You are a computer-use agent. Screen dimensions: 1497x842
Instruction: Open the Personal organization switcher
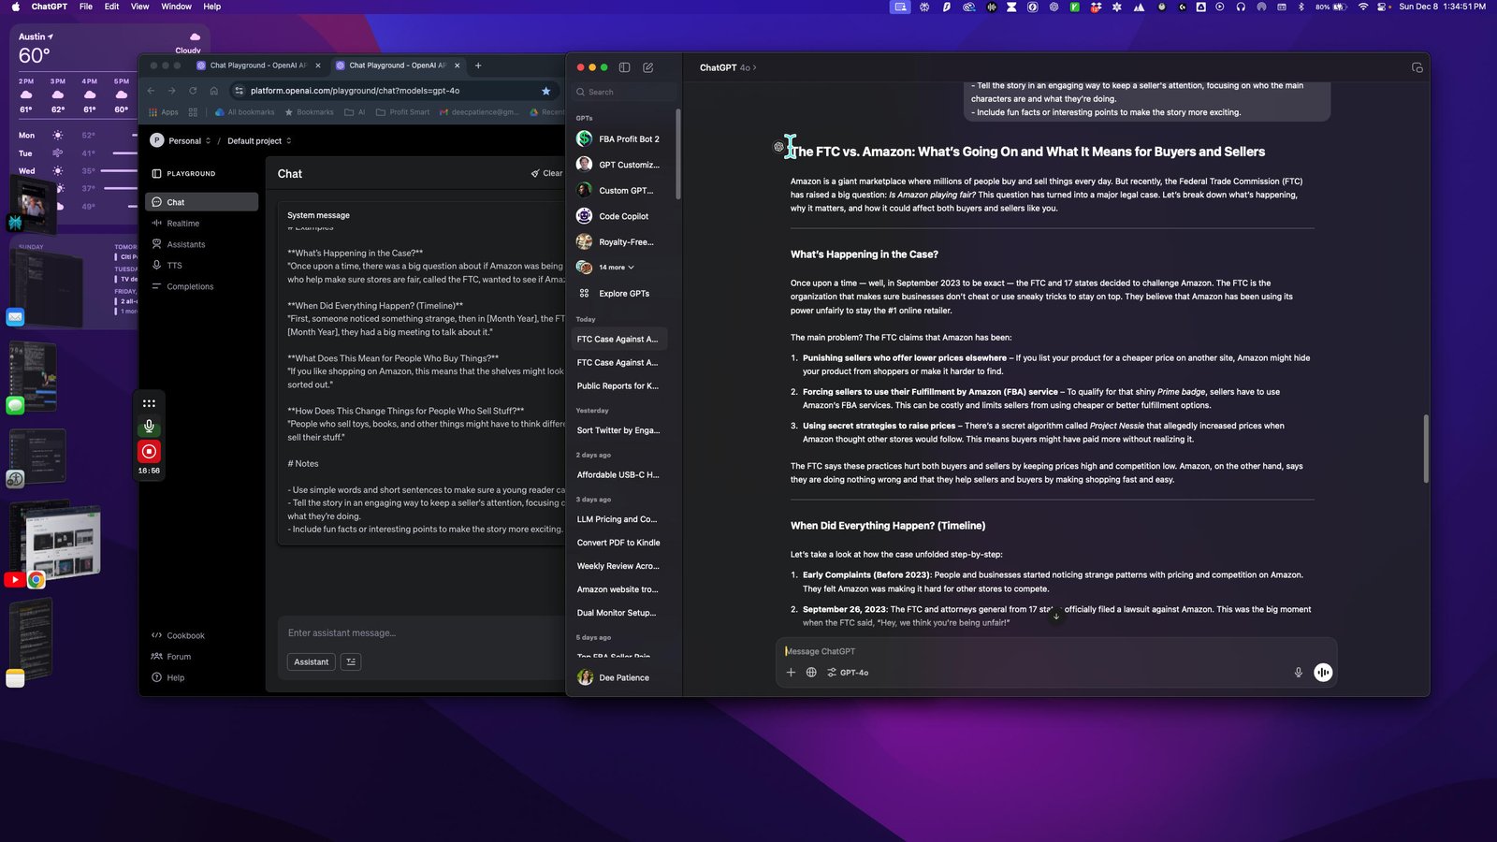pyautogui.click(x=181, y=140)
